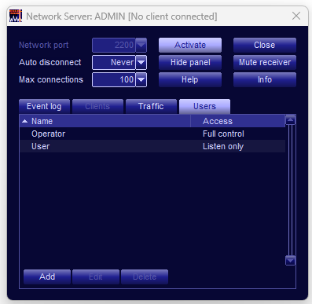Switch to the Event log tab
Viewport: 312px width, 304px height.
(44, 106)
